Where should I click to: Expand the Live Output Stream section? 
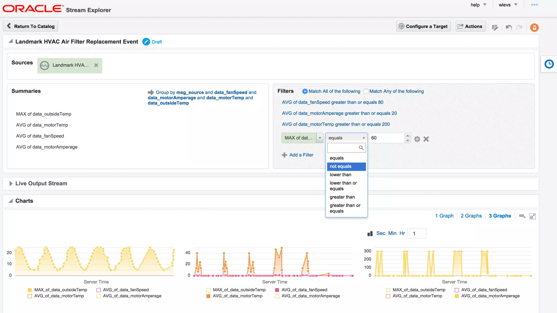pyautogui.click(x=11, y=184)
